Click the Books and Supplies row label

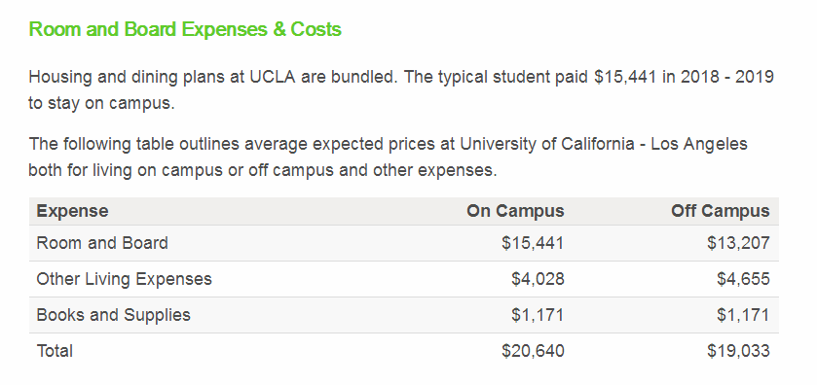(x=113, y=315)
